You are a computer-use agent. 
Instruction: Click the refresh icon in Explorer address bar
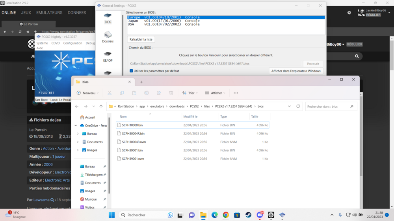[x=298, y=106]
